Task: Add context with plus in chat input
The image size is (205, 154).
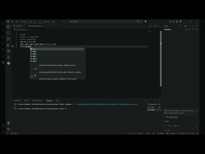Action: tap(165, 126)
